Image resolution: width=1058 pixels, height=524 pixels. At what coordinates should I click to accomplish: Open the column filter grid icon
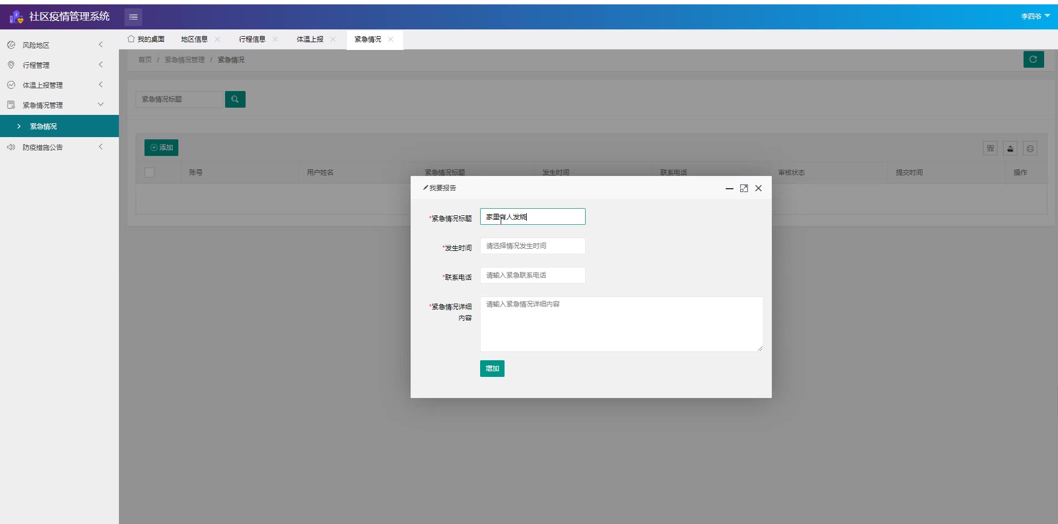tap(990, 148)
